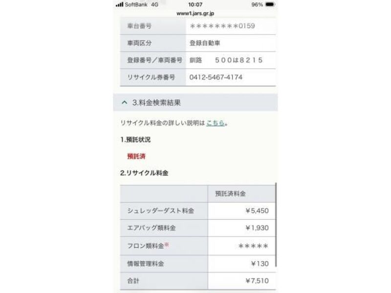
Task: Tap the 3.料金検索結果 section header
Action: [195, 103]
